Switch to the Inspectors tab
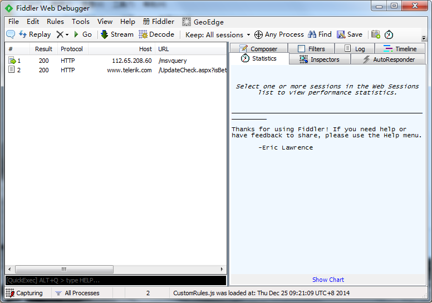The height and width of the screenshot is (303, 432). pos(320,59)
